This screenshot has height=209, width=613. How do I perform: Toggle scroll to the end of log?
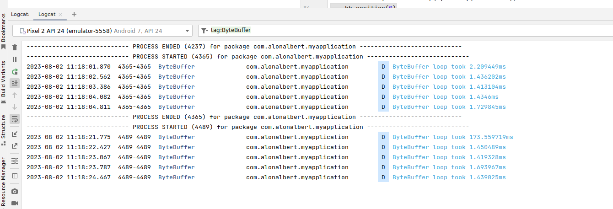15,83
